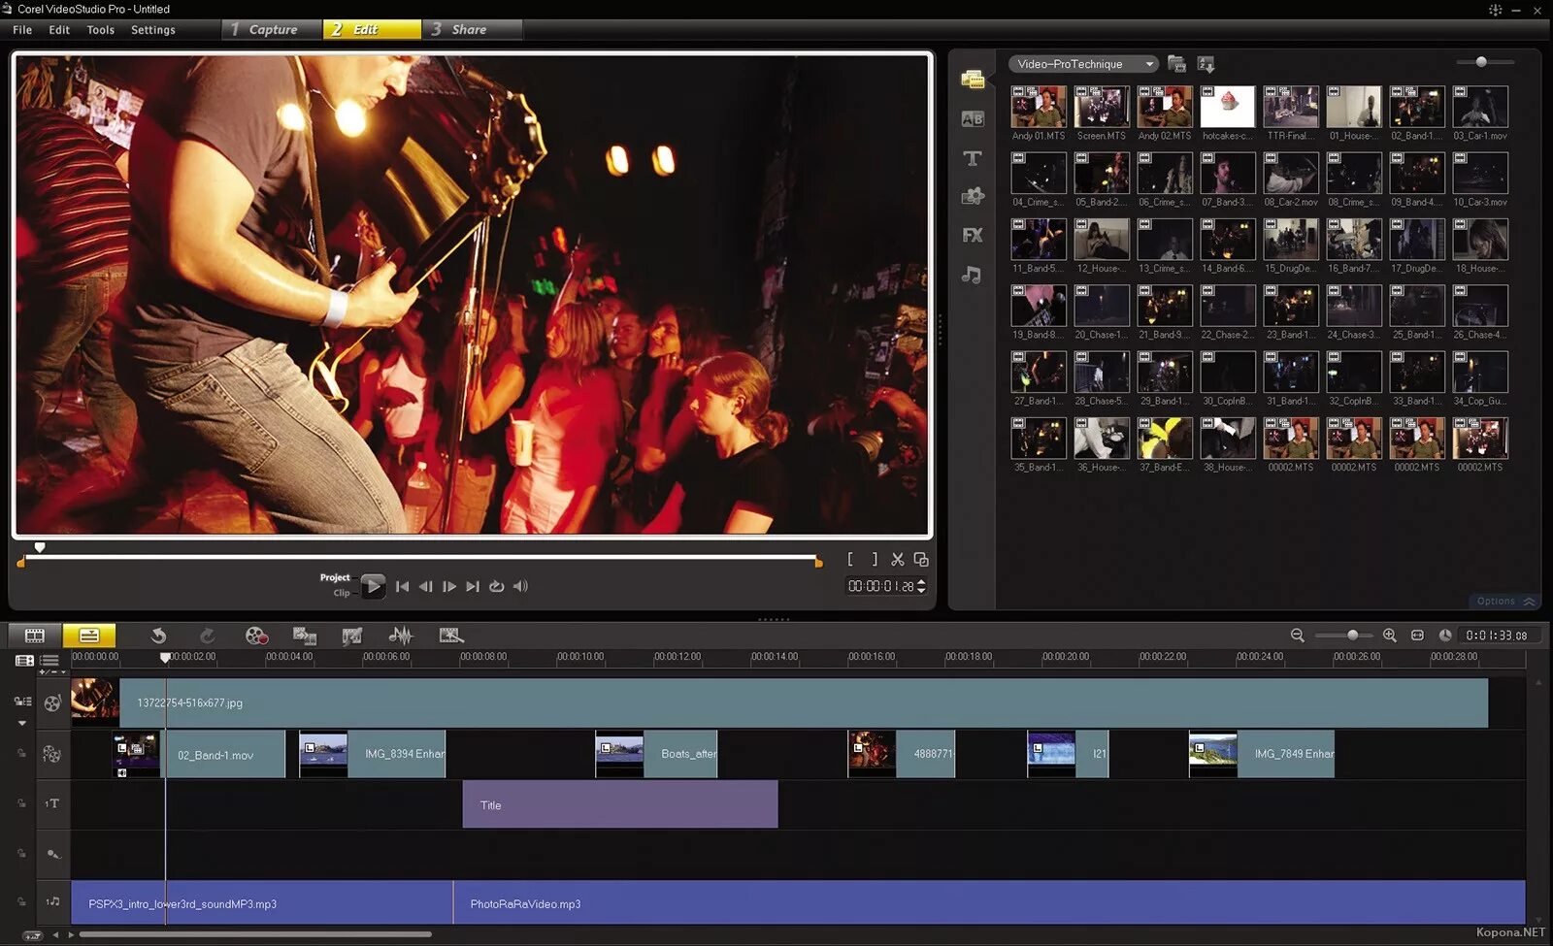The image size is (1553, 946).
Task: Toggle the Voice track button
Action: click(x=52, y=854)
